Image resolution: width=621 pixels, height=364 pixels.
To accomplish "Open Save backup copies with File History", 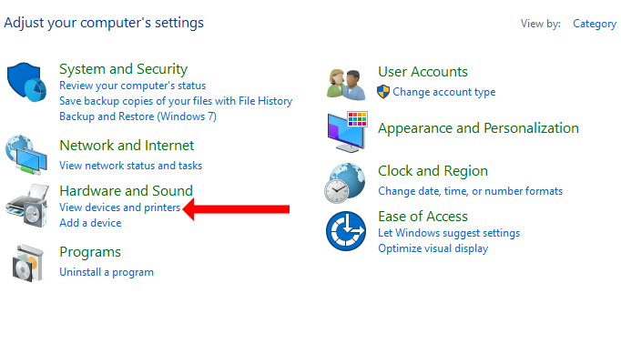I will tap(176, 101).
